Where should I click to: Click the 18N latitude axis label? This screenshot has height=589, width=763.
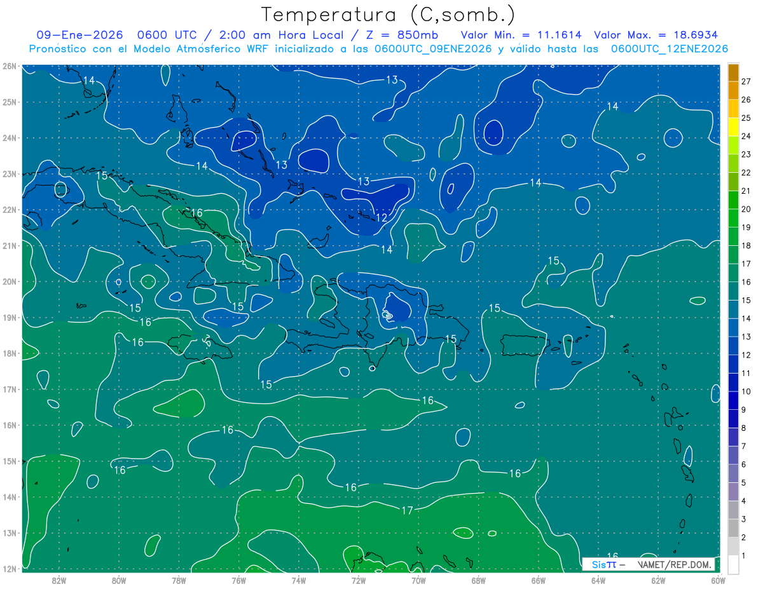(x=9, y=353)
